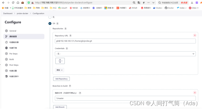Screen dimensions: 202x109
Task: Click the Add Repository button
Action: pos(62,79)
